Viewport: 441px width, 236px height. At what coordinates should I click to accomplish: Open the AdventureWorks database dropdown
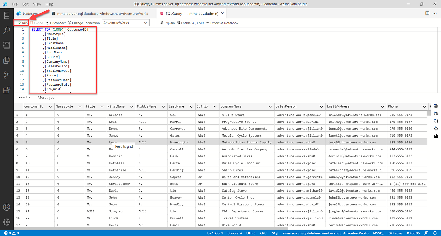(125, 23)
